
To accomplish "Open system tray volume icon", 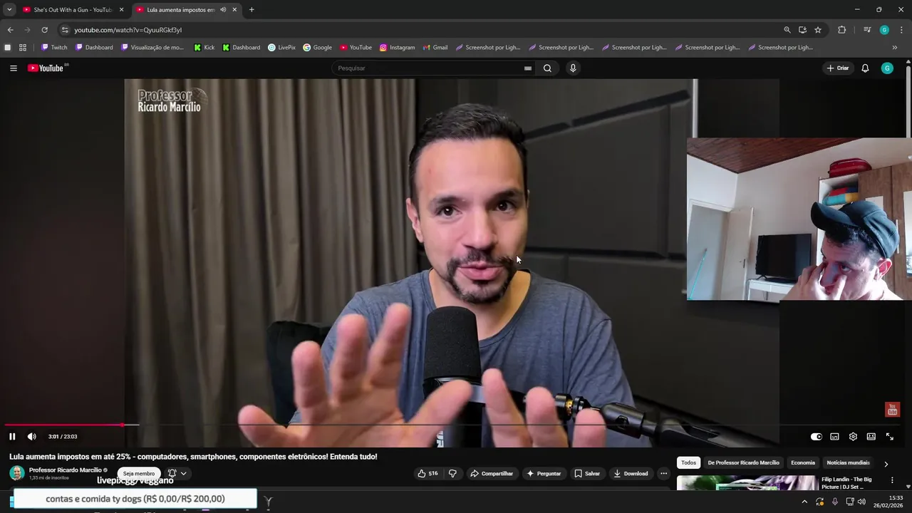I will 861,502.
